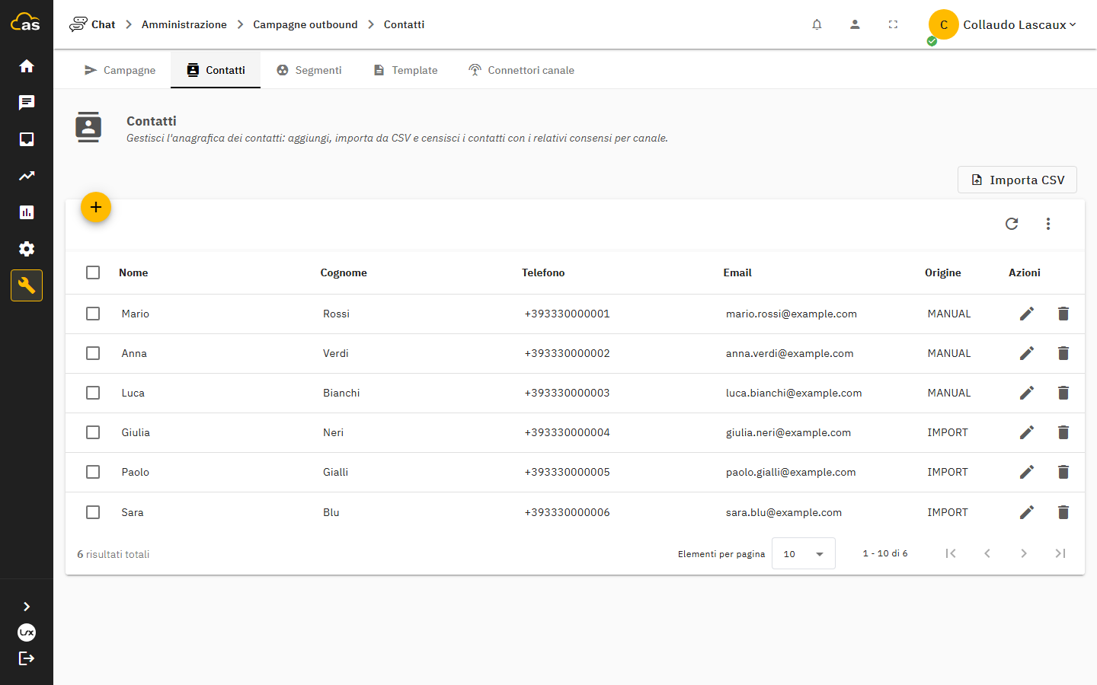This screenshot has width=1097, height=685.
Task: Edit the Giulia Neri contact
Action: [x=1027, y=432]
